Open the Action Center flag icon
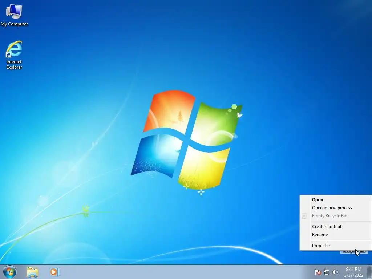 pyautogui.click(x=318, y=272)
